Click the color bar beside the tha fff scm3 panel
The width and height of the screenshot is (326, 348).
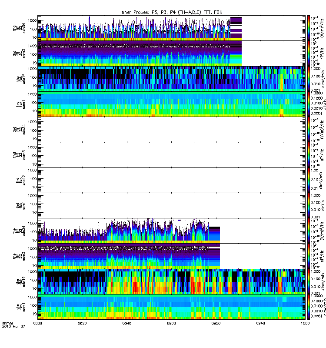(309, 53)
